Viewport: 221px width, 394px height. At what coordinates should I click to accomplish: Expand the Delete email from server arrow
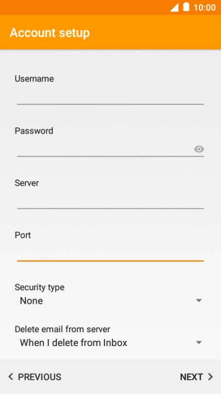[x=199, y=342]
